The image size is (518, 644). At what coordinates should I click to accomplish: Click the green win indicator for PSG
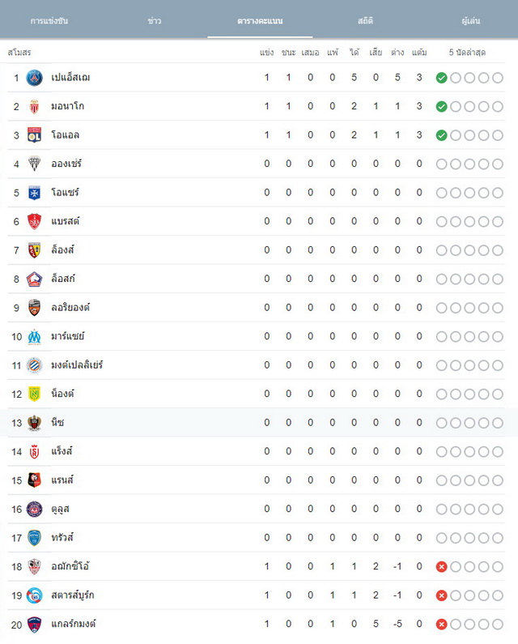[x=441, y=78]
